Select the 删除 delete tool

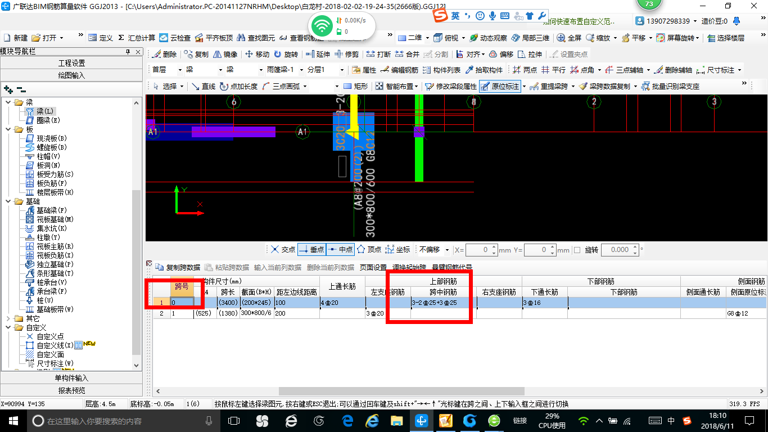click(164, 54)
